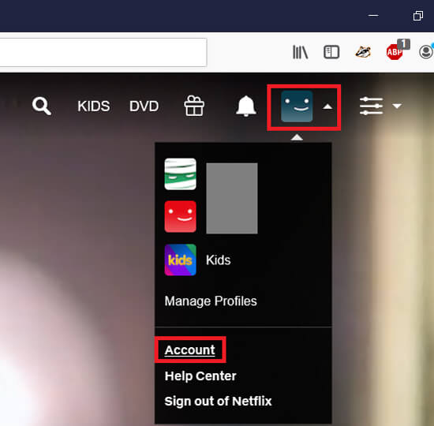Restore down the browser window

(418, 16)
